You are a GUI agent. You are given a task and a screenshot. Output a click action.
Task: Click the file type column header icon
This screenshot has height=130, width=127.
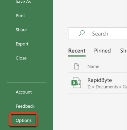(77, 66)
